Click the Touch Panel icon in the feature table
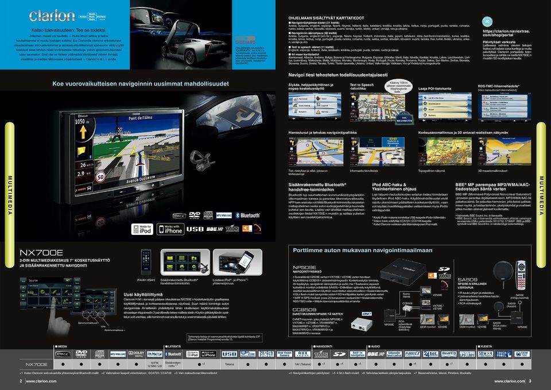 click(x=504, y=354)
